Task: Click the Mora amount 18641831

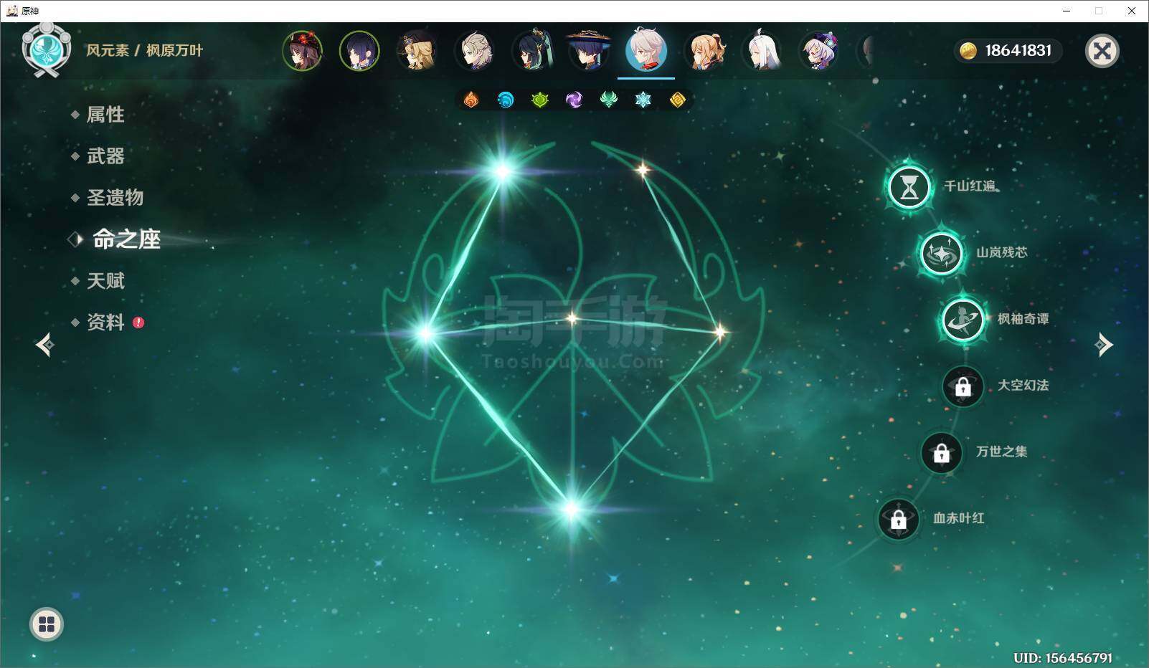Action: (x=1018, y=51)
